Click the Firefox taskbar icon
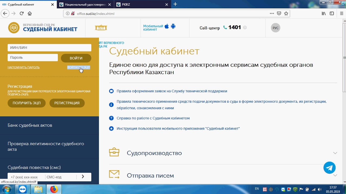This screenshot has width=346, height=194. click(x=54, y=189)
